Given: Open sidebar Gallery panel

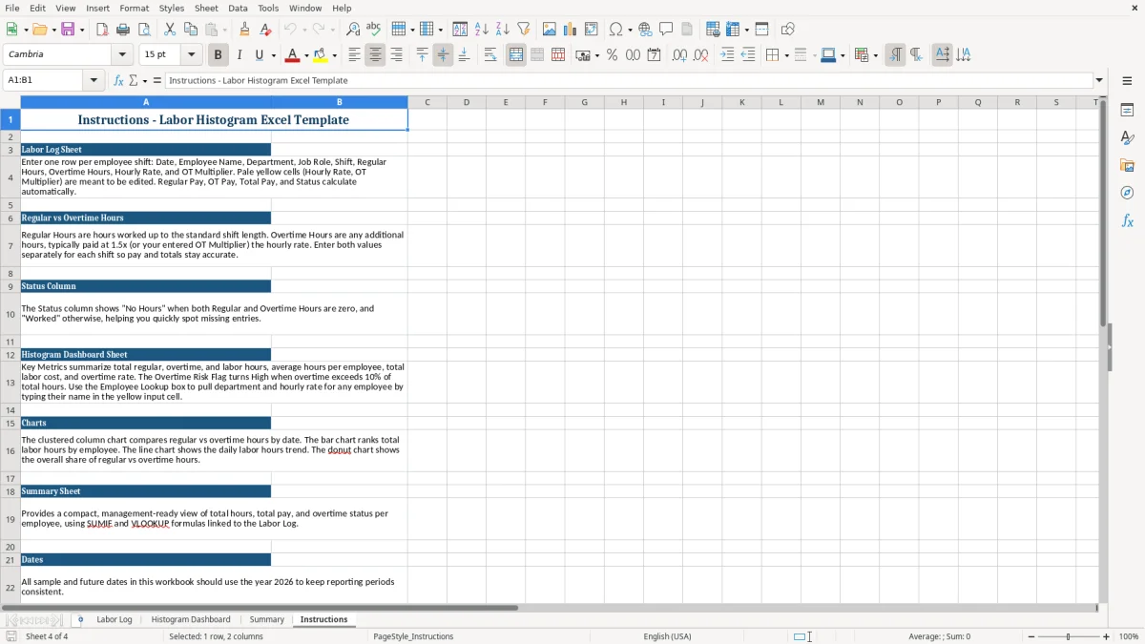Looking at the screenshot, I should pos(1127,165).
